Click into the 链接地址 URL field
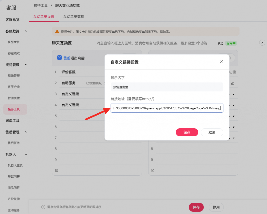This screenshot has width=267, height=214. pyautogui.click(x=167, y=108)
